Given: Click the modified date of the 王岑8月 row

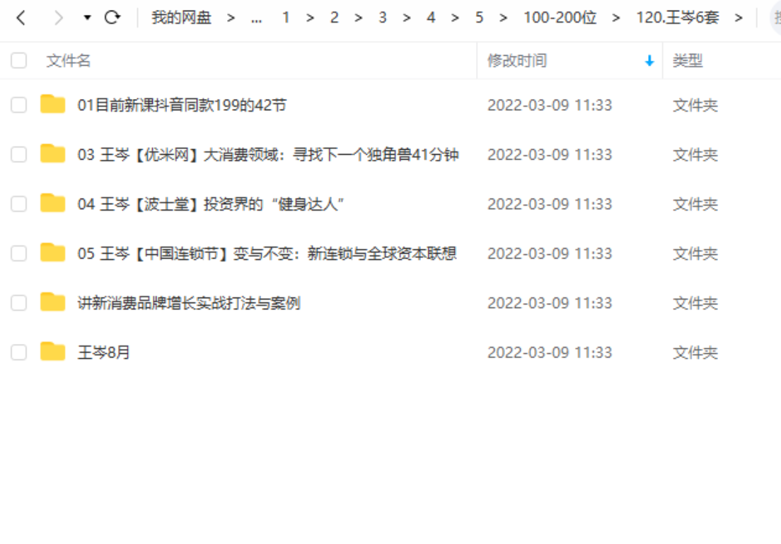Looking at the screenshot, I should [x=550, y=353].
